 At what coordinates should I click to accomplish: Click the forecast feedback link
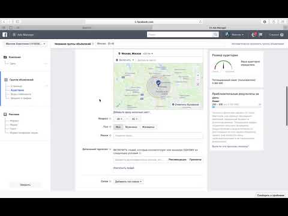pos(230,146)
